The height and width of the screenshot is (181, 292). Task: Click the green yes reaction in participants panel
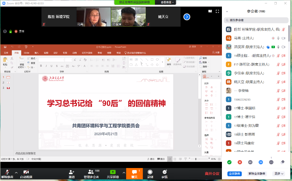pos(229,162)
